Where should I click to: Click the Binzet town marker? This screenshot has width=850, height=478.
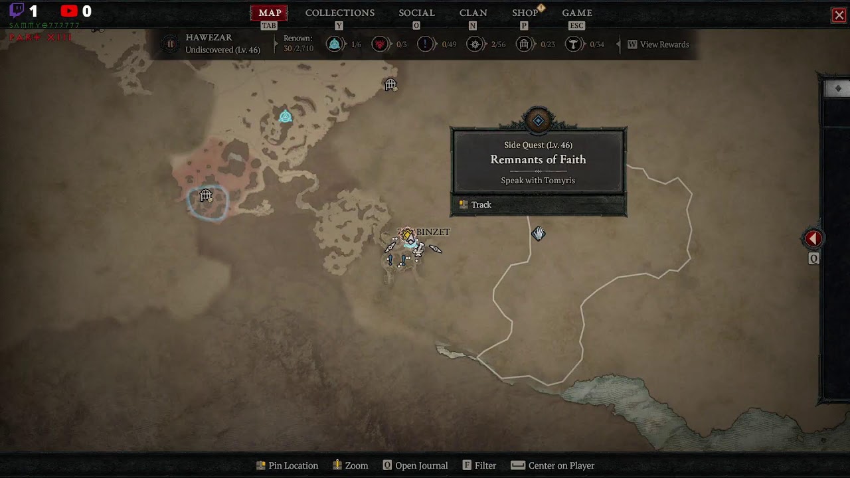click(x=407, y=235)
